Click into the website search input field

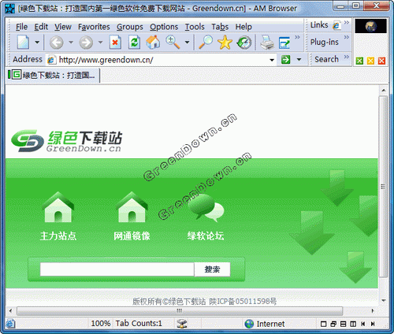tap(117, 269)
